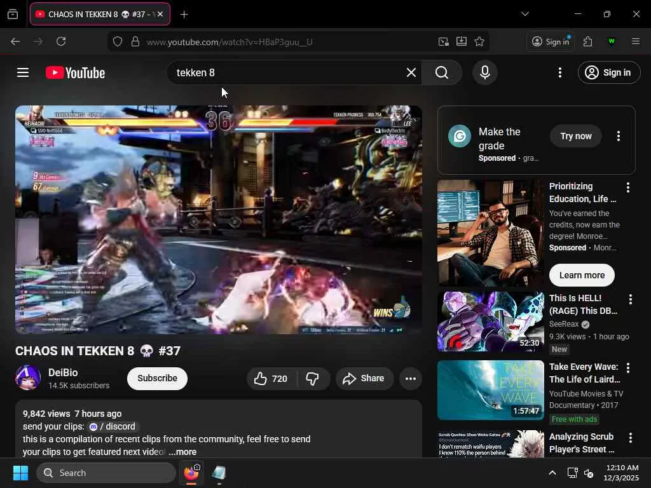Screen dimensions: 651x488
Task: Open 'Prioritizing Education, Life' ad thumbnail
Action: coord(490,233)
